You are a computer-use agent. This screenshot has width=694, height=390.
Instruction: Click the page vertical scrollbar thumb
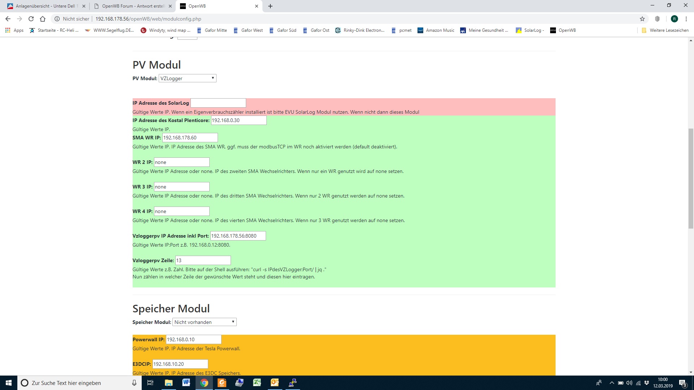[691, 178]
